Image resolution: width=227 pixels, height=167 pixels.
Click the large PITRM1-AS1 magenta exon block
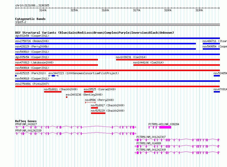tap(165, 127)
